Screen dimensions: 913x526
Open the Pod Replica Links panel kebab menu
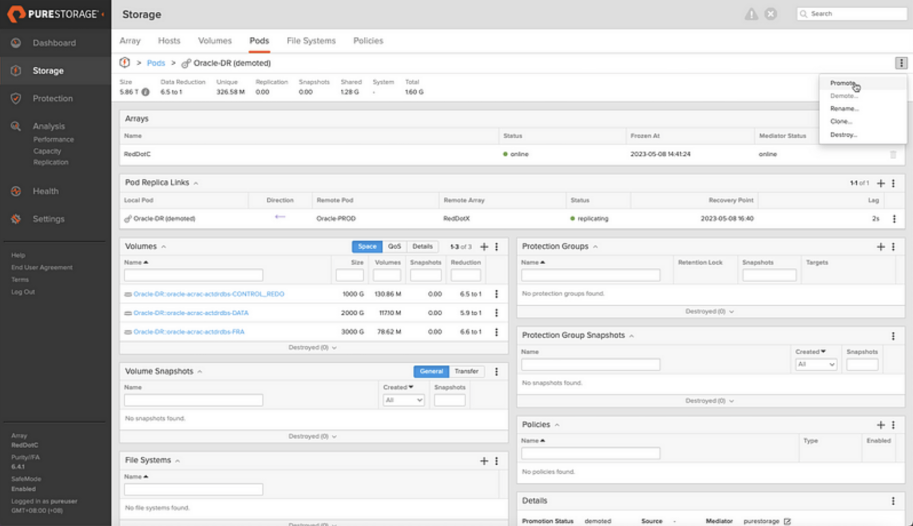pos(893,184)
